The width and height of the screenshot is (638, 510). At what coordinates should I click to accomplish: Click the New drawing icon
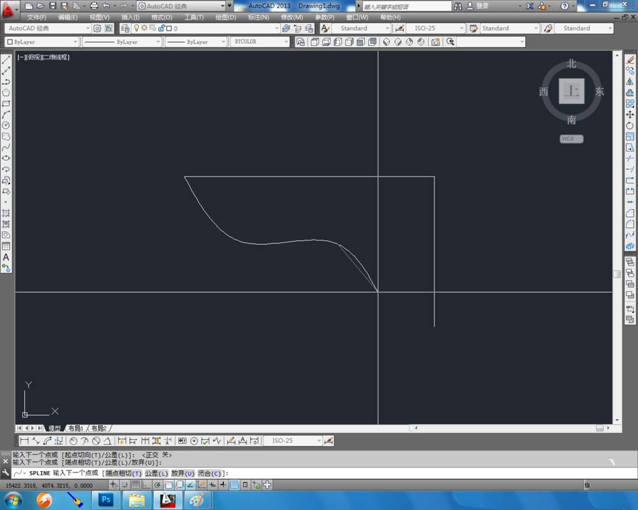click(29, 6)
